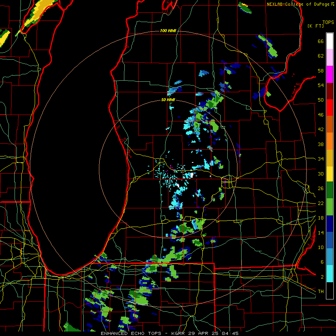336x336 pixels.
Task: Click the light blue 6-10 legend color
Action: (330, 257)
